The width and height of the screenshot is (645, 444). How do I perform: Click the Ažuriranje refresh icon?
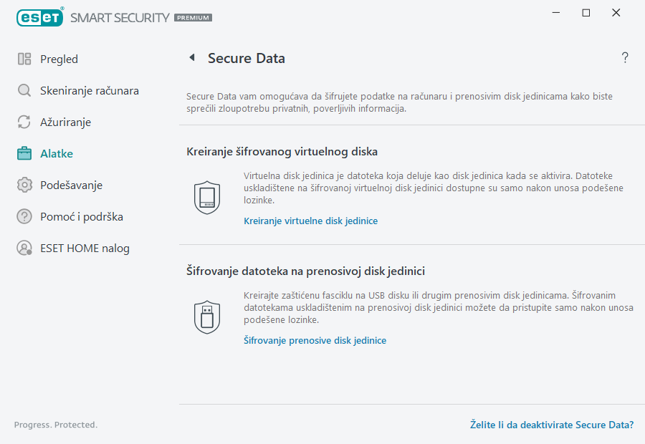tap(24, 122)
